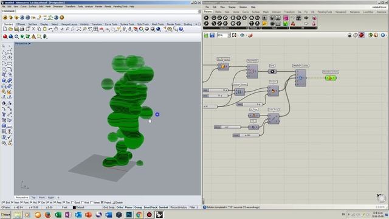
Task: Click the Zoom Extents icon in Grasshopper canvas toolbar
Action: coord(234,35)
